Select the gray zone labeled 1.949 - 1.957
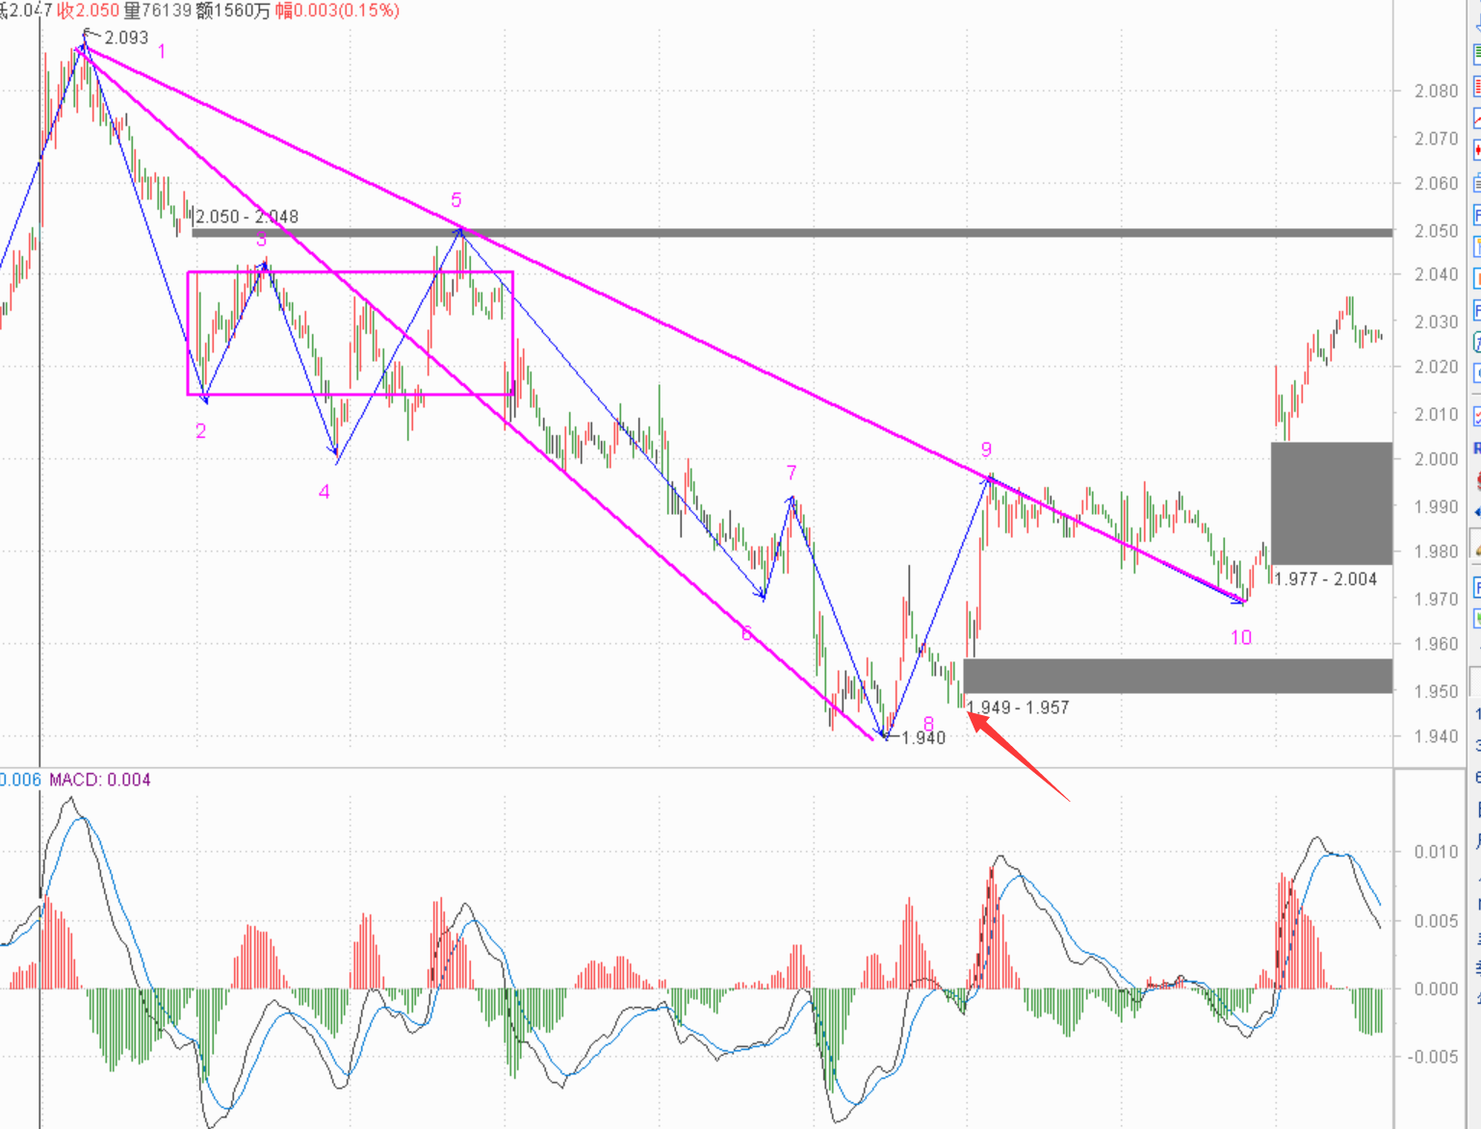 click(1177, 676)
